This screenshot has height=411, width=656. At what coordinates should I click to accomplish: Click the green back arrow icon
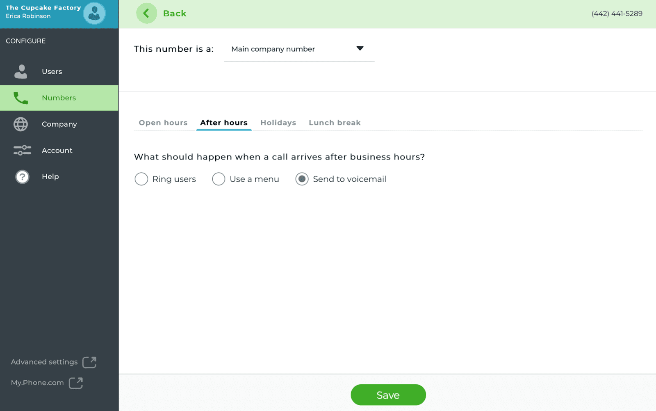coord(146,14)
